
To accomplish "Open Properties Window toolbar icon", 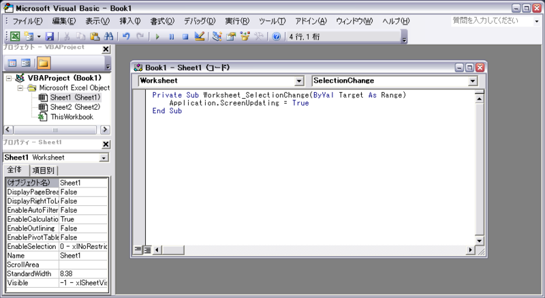I will pos(231,36).
